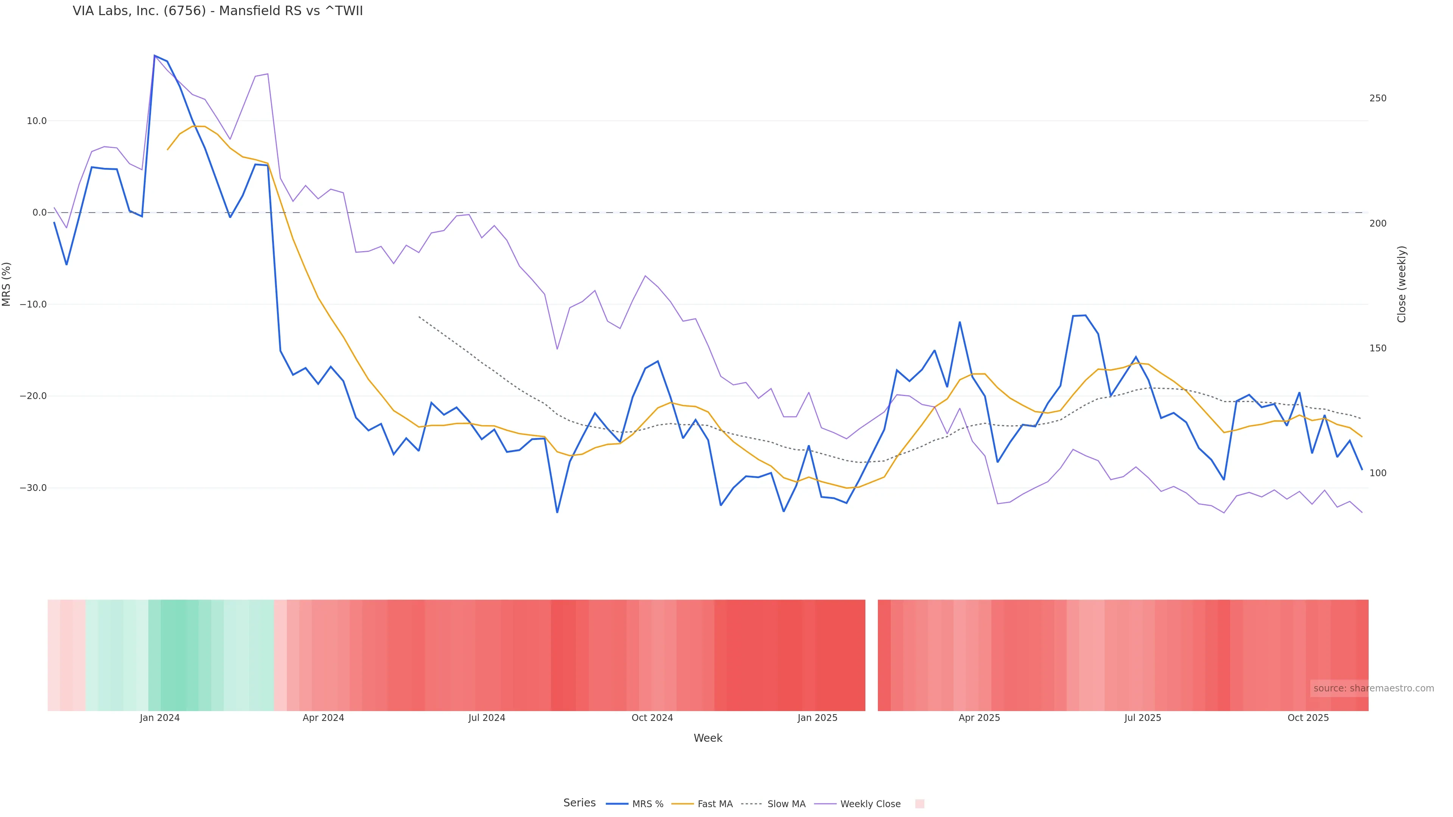Click the sharemaestro.com source link
Viewport: 1453px width, 817px height.
click(1374, 688)
